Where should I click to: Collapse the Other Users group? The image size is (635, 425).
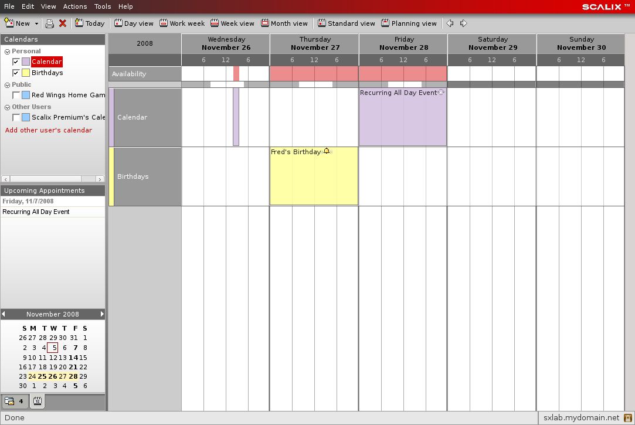coord(7,107)
